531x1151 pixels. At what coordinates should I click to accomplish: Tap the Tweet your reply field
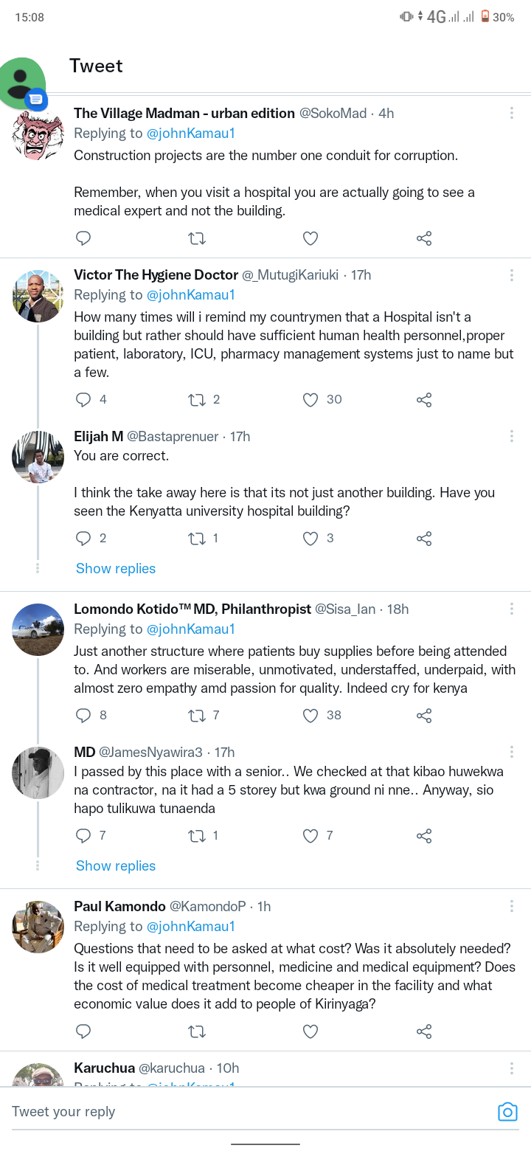pyautogui.click(x=243, y=1112)
